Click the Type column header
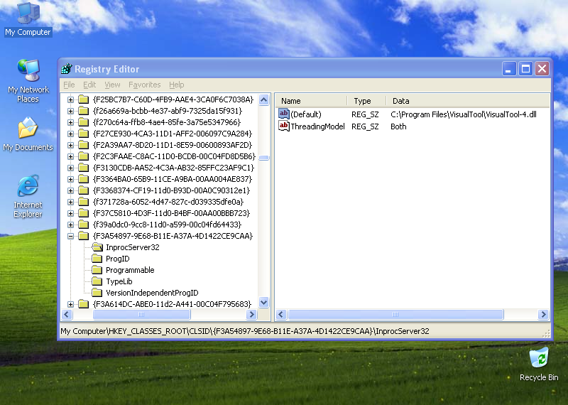568x405 pixels. click(x=366, y=101)
